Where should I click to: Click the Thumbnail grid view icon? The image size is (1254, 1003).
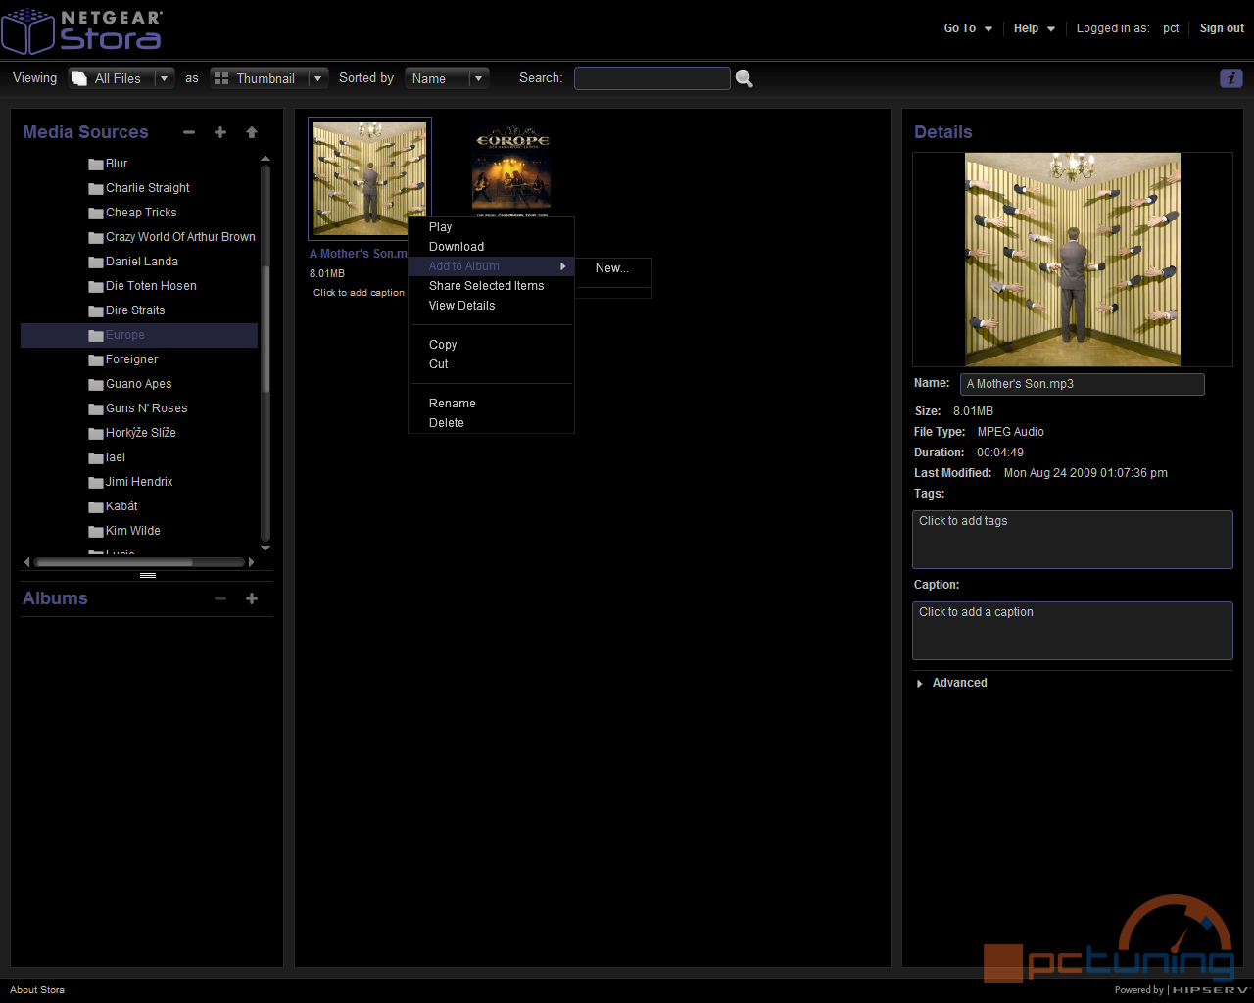tap(221, 78)
